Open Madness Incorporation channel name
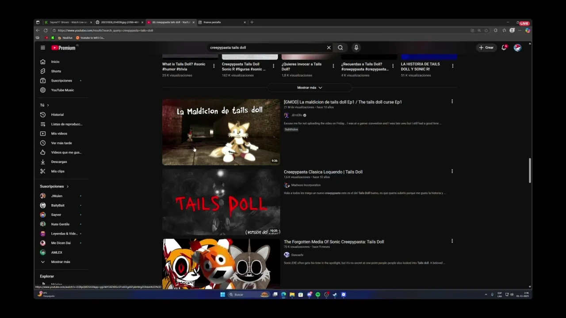The height and width of the screenshot is (318, 566). [x=306, y=185]
